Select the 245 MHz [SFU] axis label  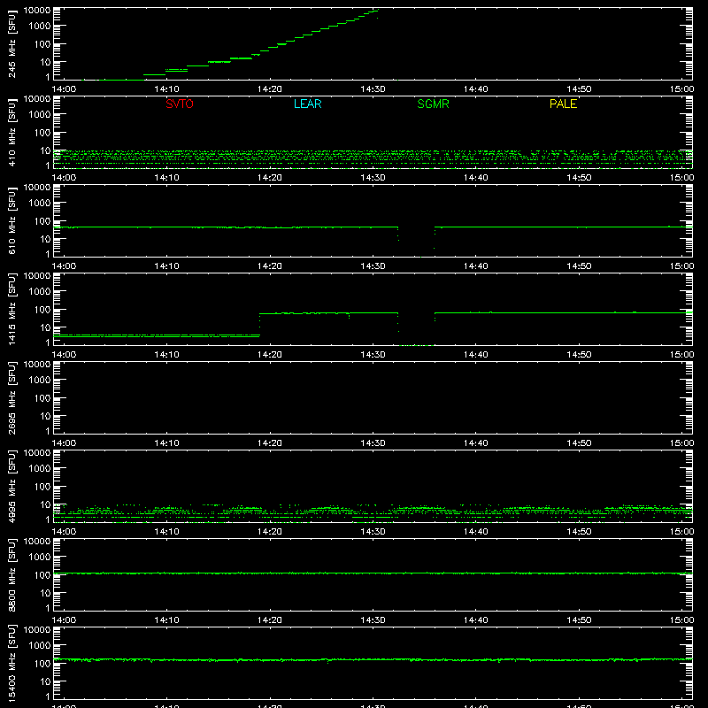pyautogui.click(x=12, y=43)
